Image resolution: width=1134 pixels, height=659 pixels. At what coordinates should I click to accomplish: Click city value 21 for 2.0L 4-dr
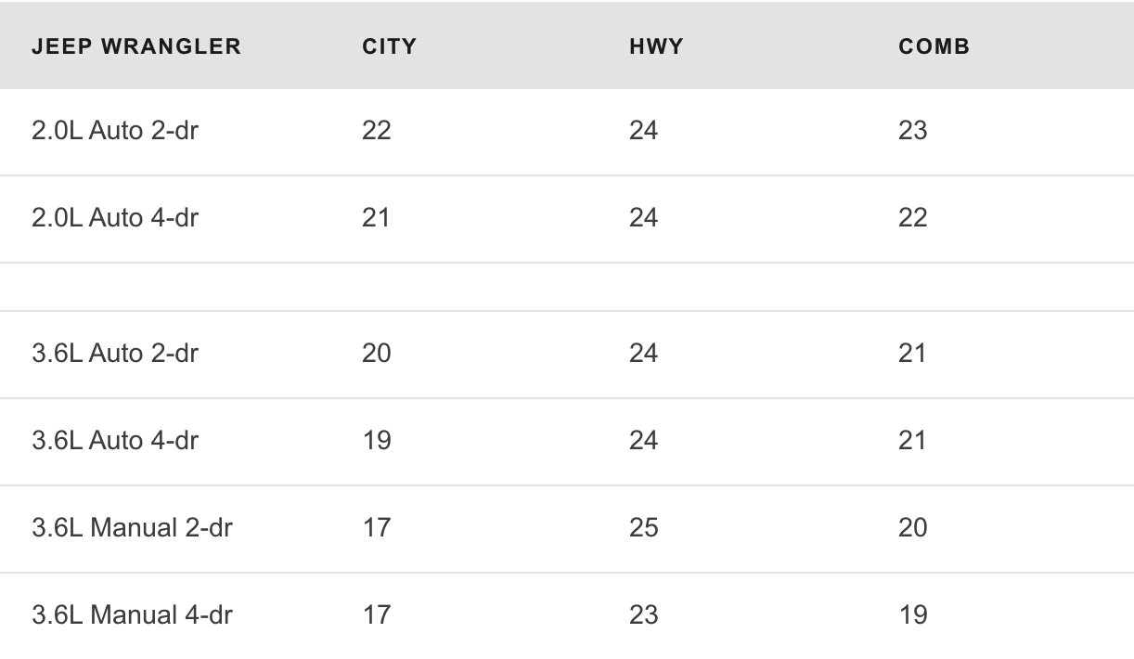point(377,217)
